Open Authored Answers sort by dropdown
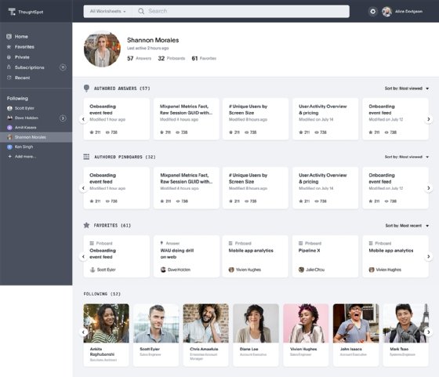Screen dimensions: 439x377 [x=407, y=89]
